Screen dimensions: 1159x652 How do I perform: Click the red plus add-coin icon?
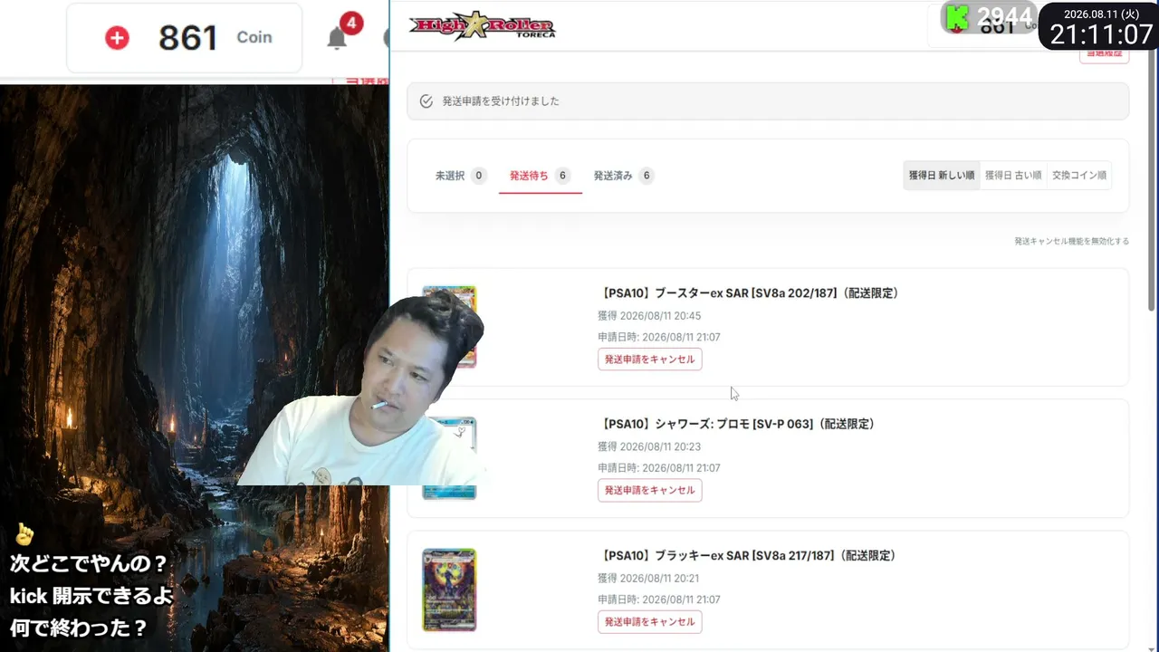pos(117,37)
